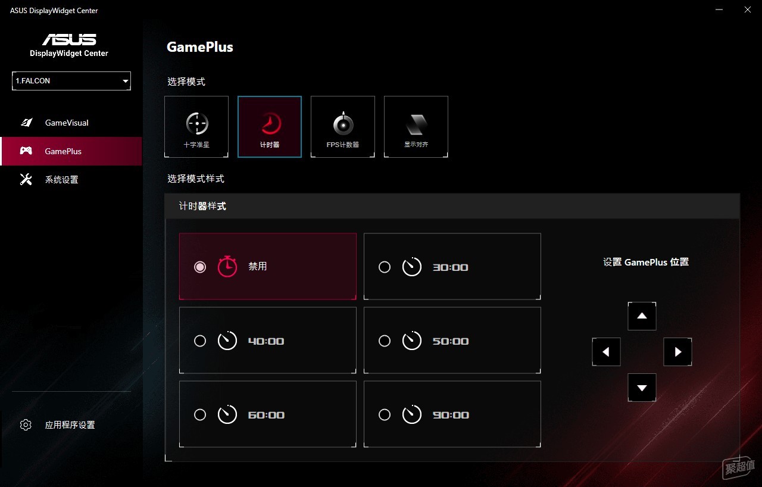Click the 40:00 timer text
762x487 pixels.
click(x=266, y=341)
